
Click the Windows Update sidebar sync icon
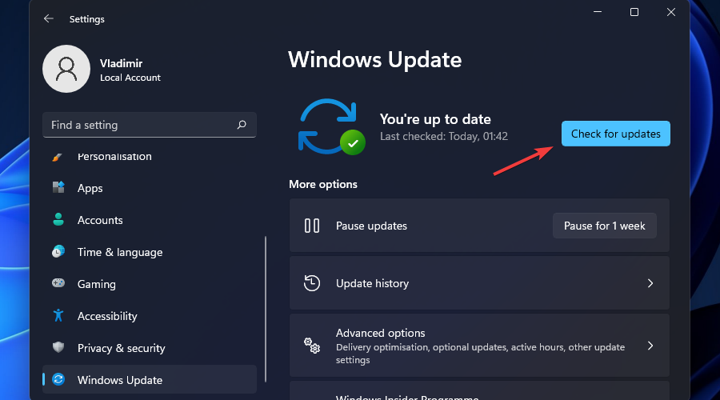pyautogui.click(x=58, y=379)
